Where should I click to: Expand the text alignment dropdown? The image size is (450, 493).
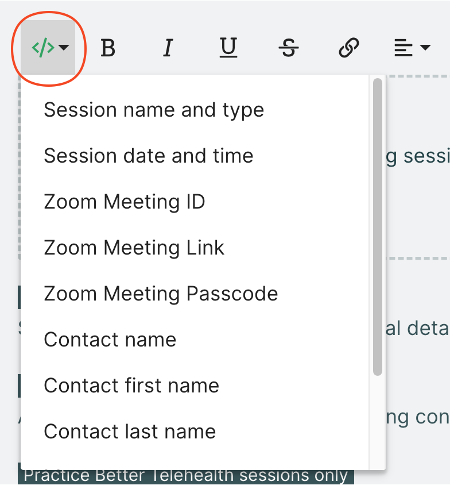tap(412, 49)
